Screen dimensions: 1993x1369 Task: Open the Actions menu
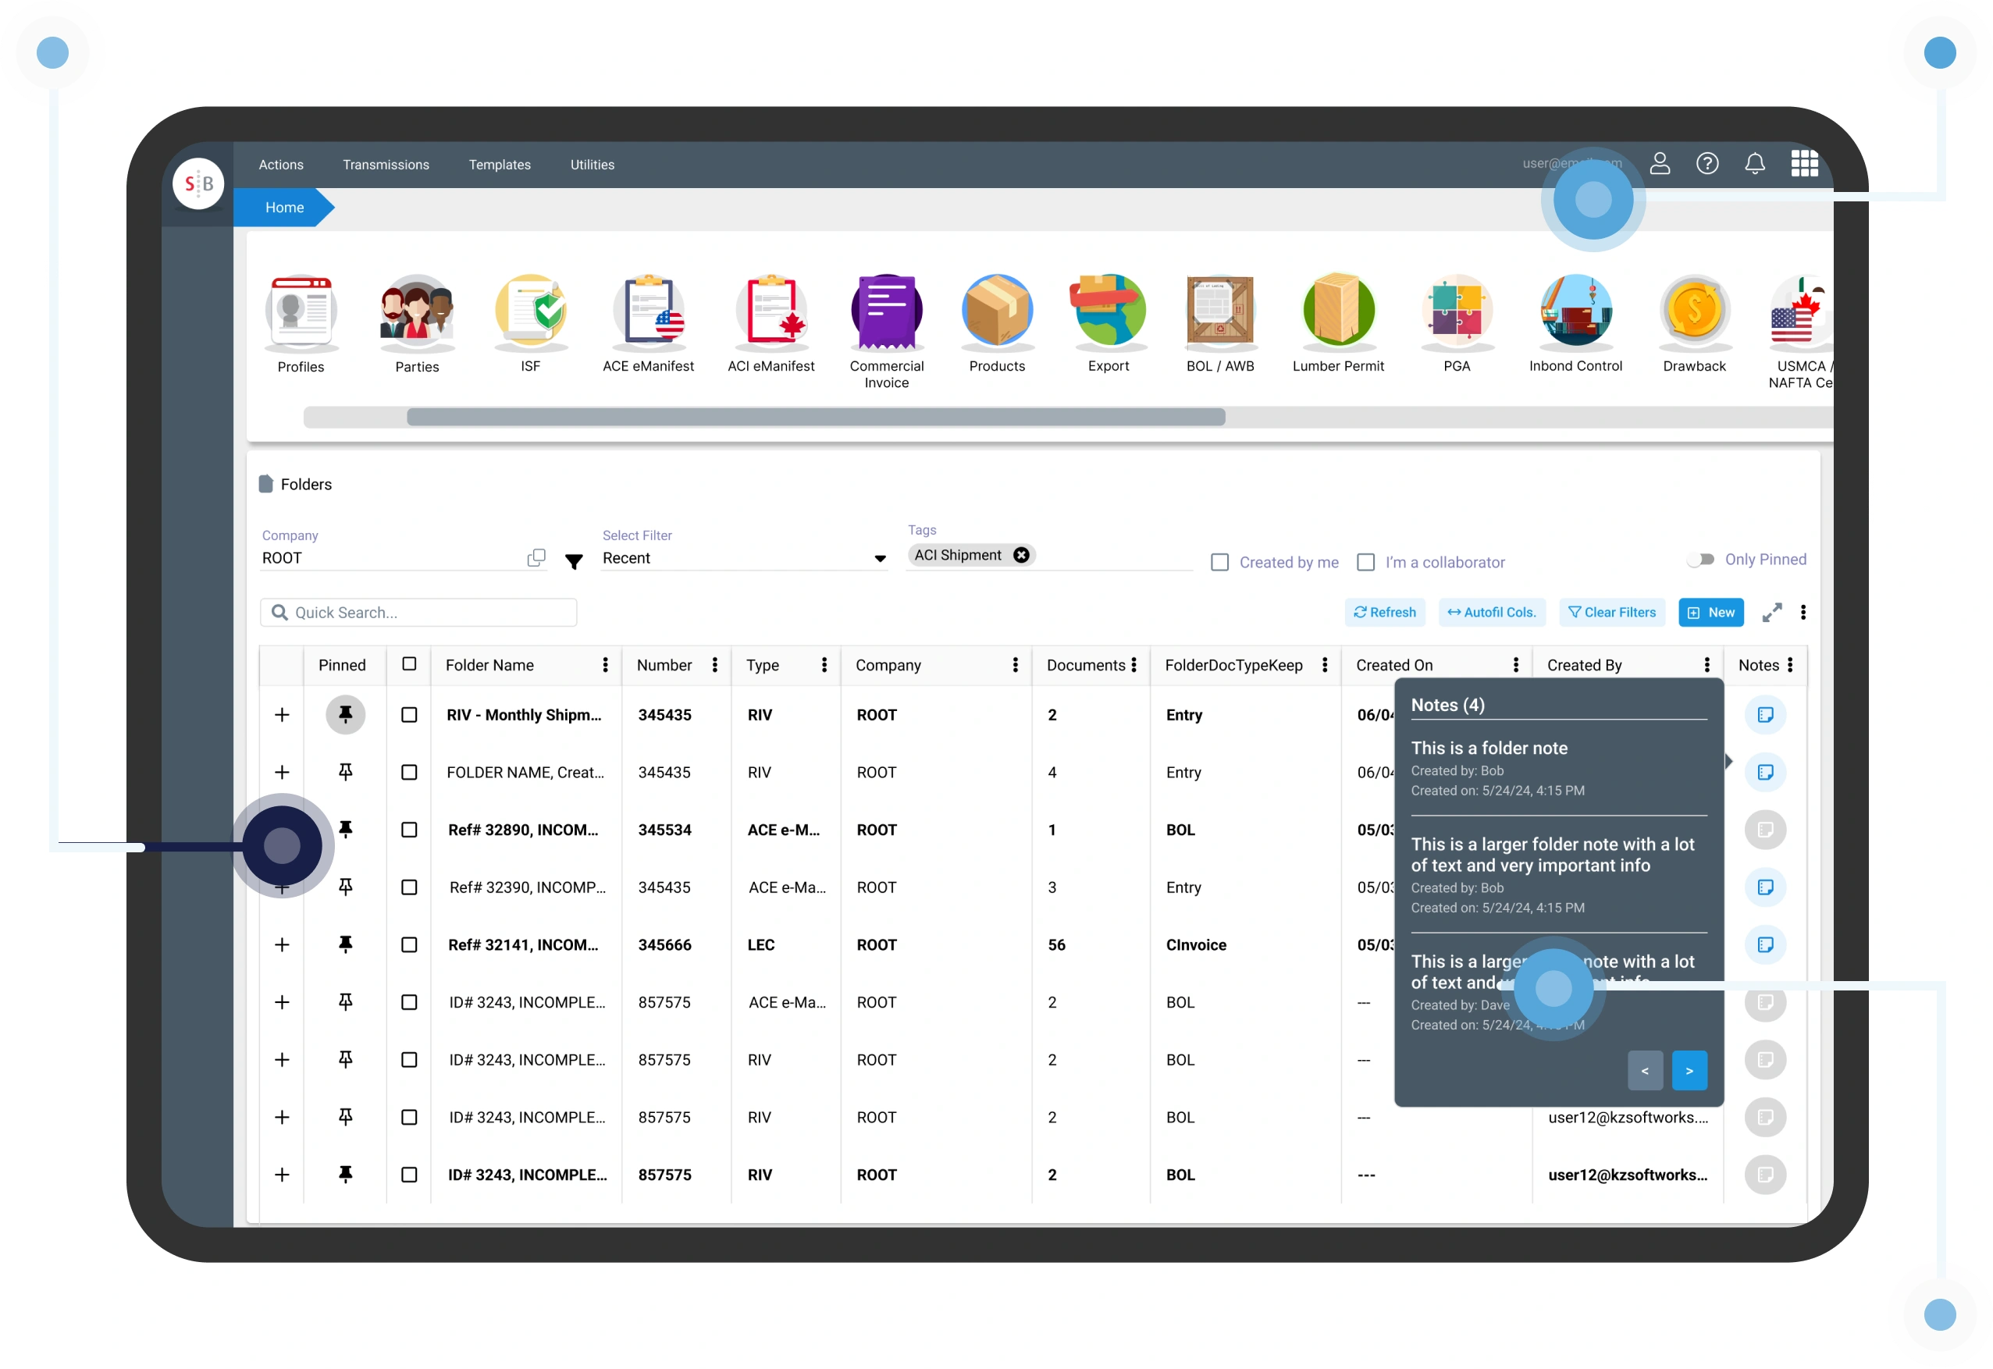pos(280,164)
